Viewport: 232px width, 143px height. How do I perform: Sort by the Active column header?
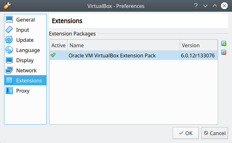58,45
